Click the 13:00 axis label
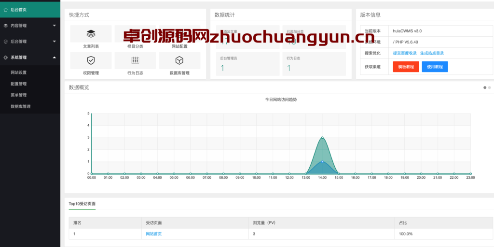The height and width of the screenshot is (247, 494). click(305, 178)
